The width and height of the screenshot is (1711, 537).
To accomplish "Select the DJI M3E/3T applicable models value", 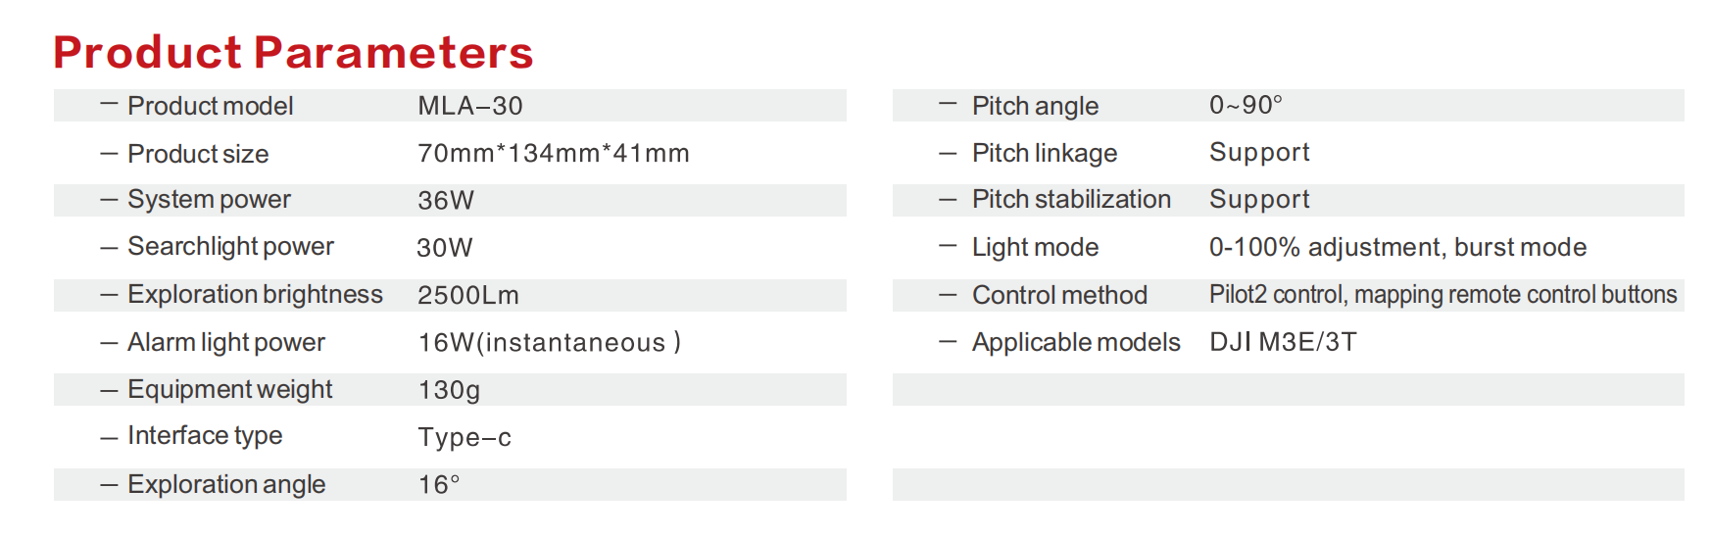I will (1283, 342).
